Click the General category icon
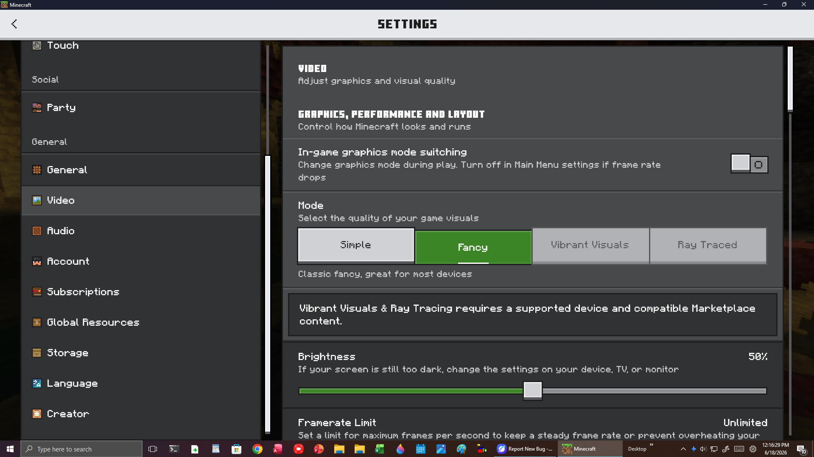Viewport: 814px width, 457px height. (37, 170)
